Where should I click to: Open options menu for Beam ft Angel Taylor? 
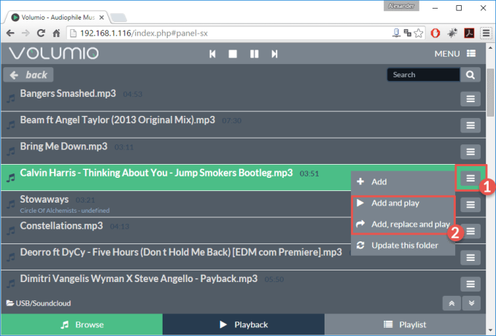(x=470, y=125)
